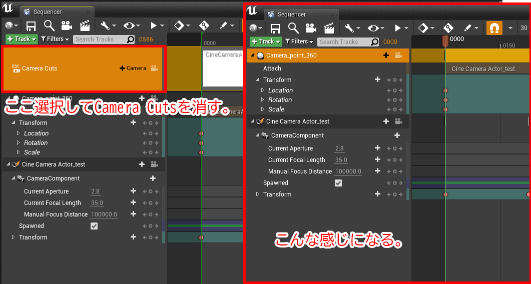
Task: Click camera icon on right Camera_point_360 row
Action: (399, 55)
